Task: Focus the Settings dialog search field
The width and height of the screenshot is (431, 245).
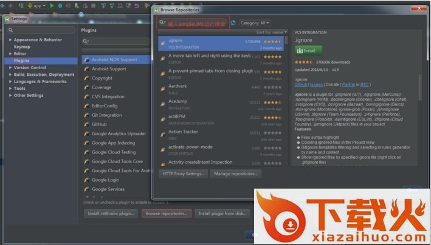Action: click(x=41, y=30)
